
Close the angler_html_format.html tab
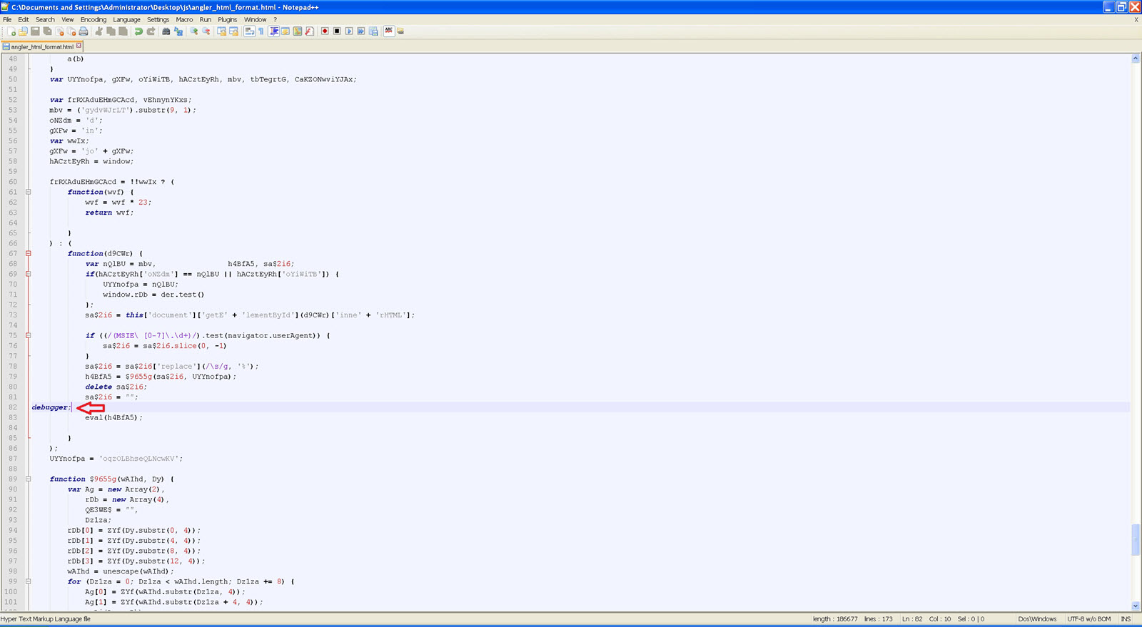click(x=79, y=46)
